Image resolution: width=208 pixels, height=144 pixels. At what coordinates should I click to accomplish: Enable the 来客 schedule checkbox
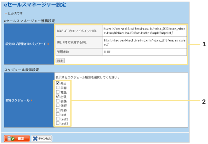[58, 88]
